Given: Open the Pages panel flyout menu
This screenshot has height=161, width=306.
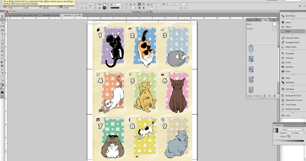Looking at the screenshot, I should tap(278, 20).
